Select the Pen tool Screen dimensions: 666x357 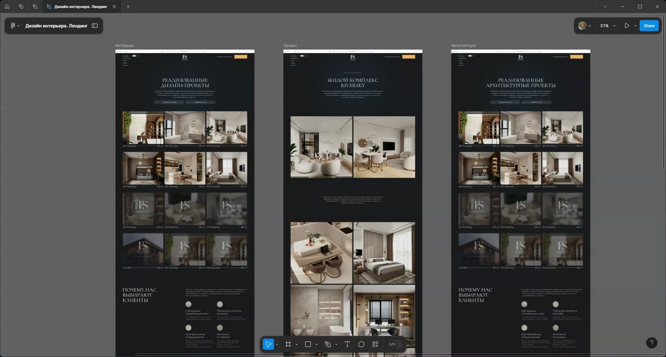pos(328,344)
